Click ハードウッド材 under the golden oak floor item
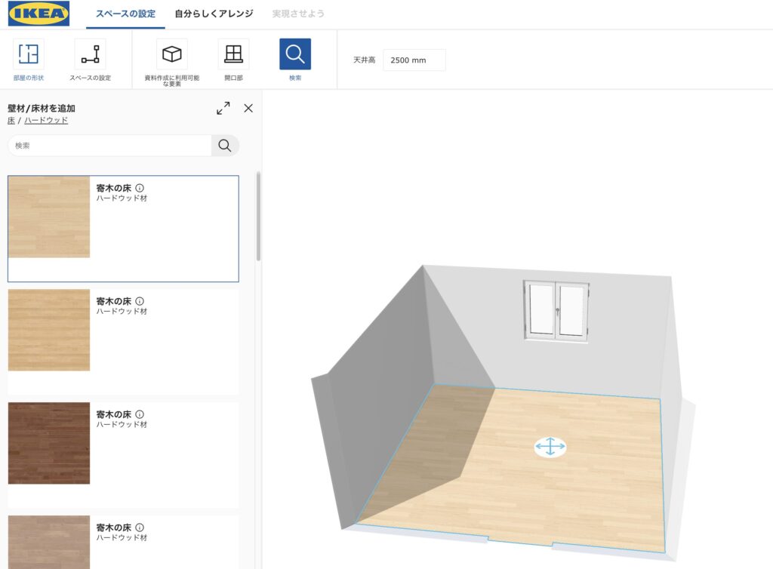The width and height of the screenshot is (773, 569). [x=122, y=312]
